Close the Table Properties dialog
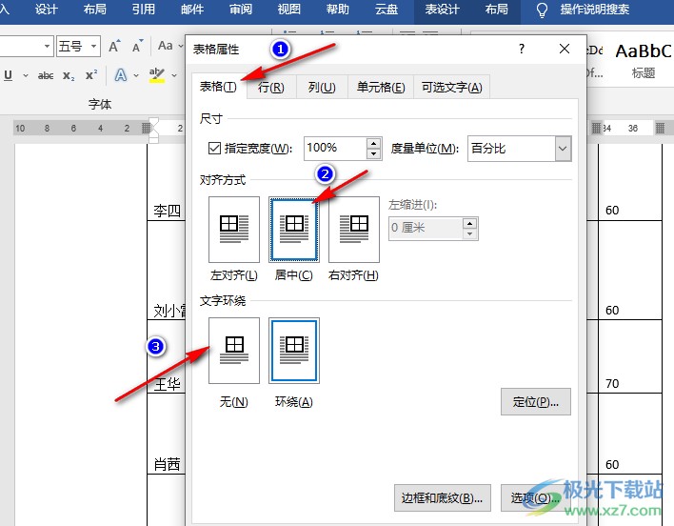The image size is (674, 526). (x=565, y=49)
